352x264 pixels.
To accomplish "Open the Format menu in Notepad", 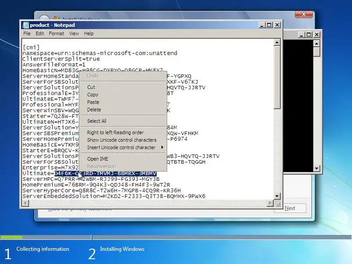I will coord(56,33).
